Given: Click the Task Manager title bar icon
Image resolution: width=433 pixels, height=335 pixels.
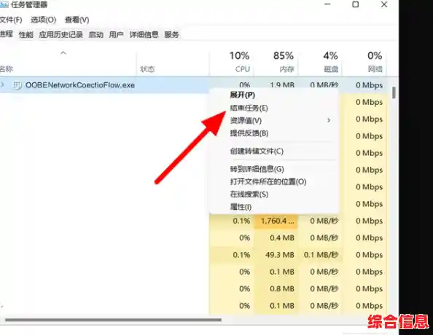Looking at the screenshot, I should click(4, 4).
